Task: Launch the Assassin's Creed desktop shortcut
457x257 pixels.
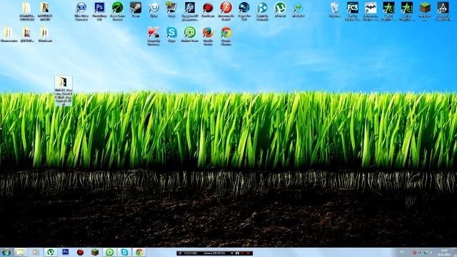Action: click(x=443, y=8)
